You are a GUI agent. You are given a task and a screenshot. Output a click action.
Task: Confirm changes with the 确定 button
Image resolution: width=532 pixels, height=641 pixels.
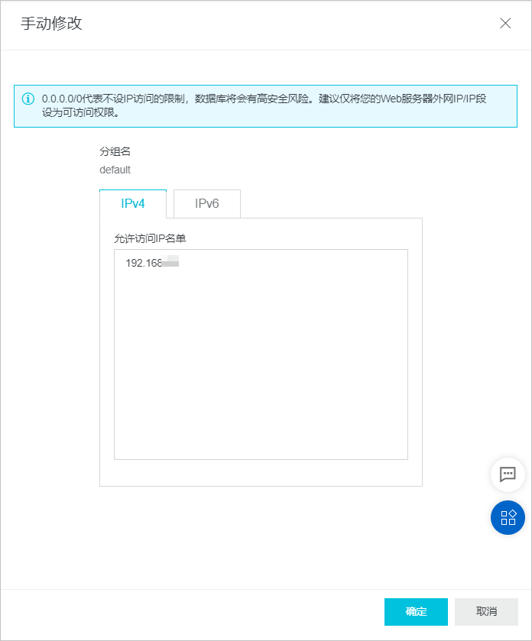(x=416, y=611)
